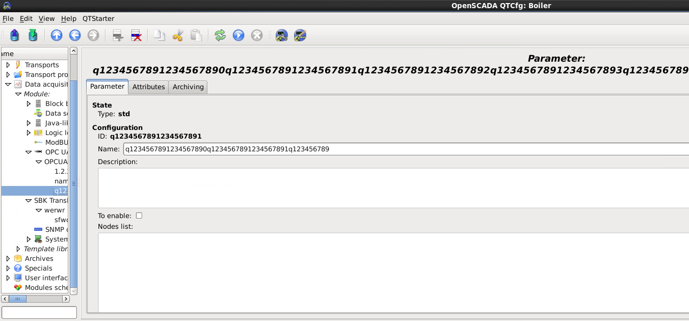Open the Archiving tab

pyautogui.click(x=188, y=87)
